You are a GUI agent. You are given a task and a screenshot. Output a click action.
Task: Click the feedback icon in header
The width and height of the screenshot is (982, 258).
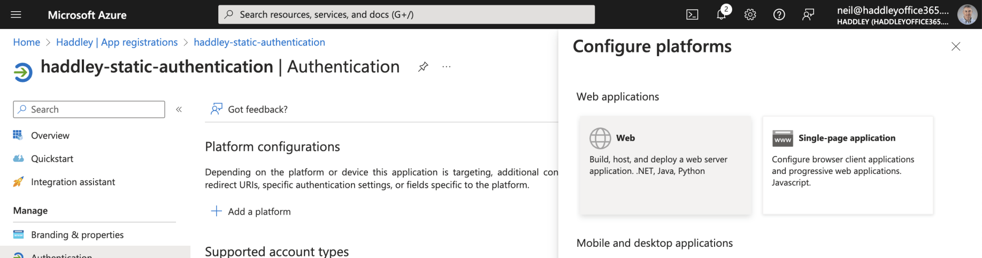[x=808, y=14]
